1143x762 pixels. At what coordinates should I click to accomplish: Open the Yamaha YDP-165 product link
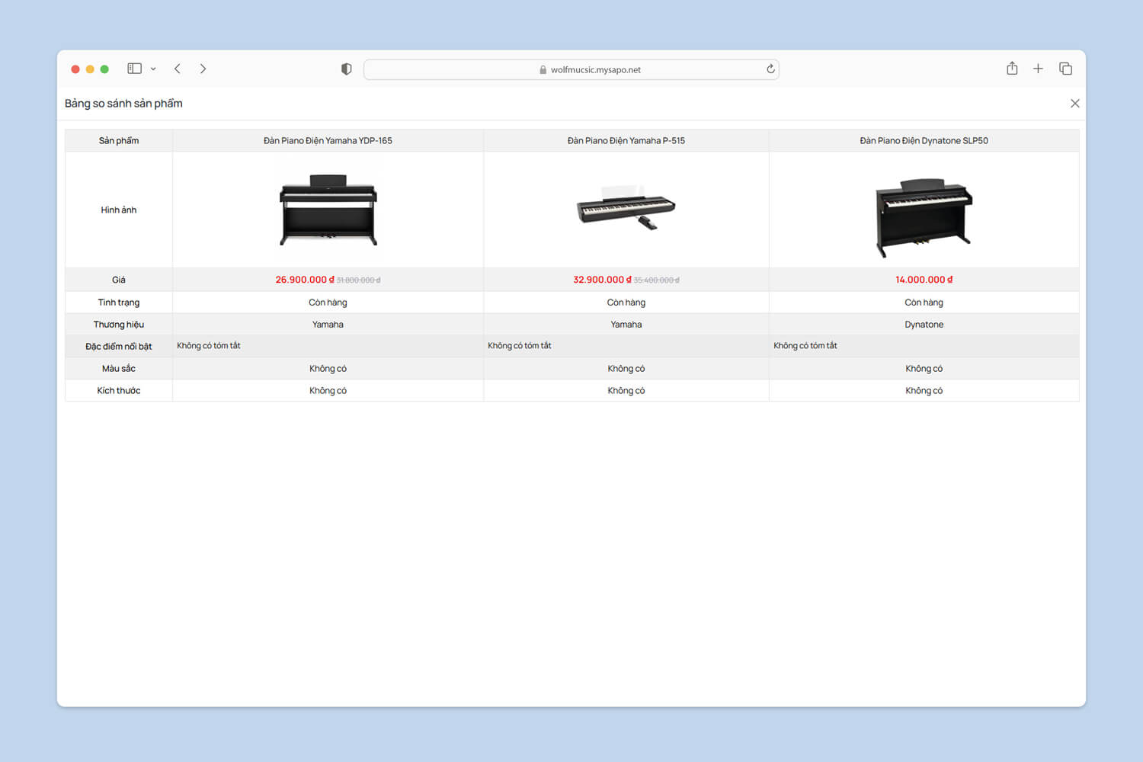[x=328, y=141]
